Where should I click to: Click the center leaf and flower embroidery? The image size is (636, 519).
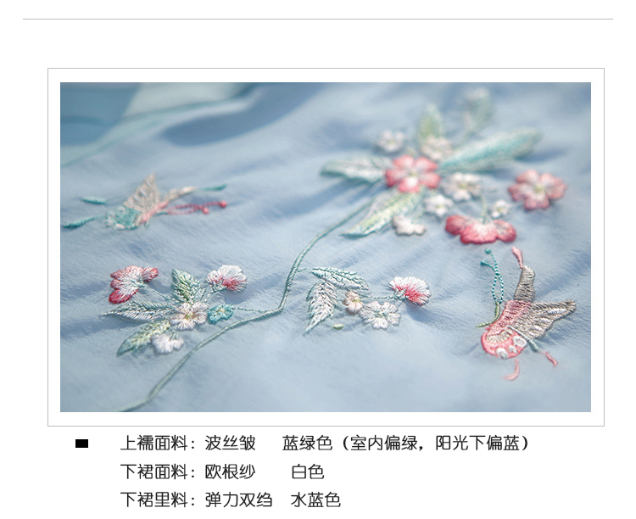point(367,299)
